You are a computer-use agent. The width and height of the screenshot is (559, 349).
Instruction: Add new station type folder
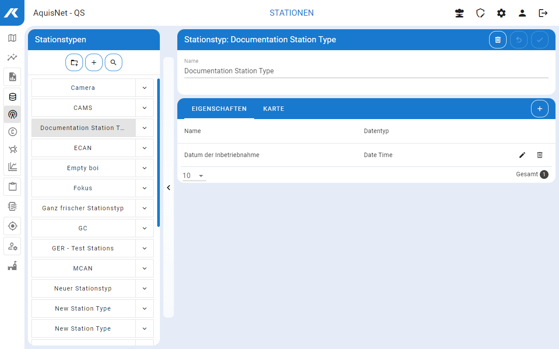pyautogui.click(x=74, y=63)
